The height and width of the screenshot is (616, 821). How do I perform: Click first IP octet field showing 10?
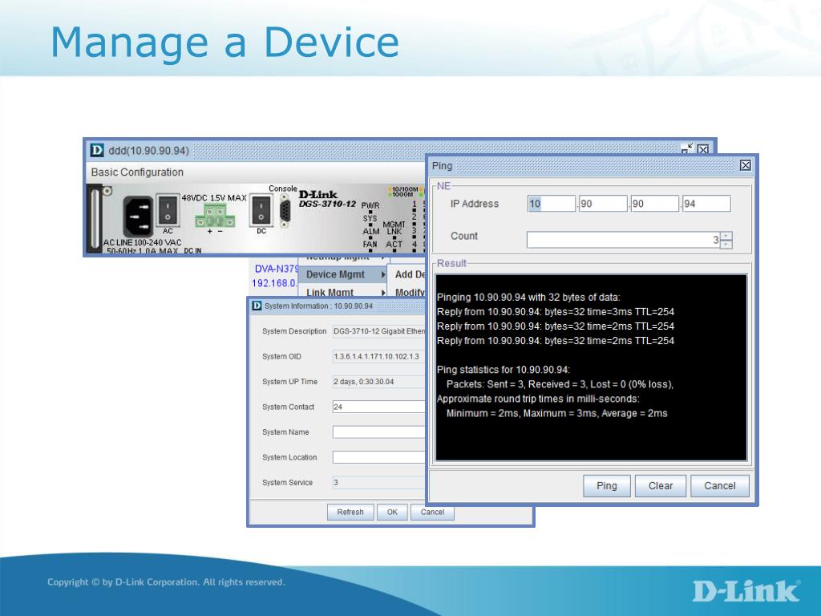[551, 204]
